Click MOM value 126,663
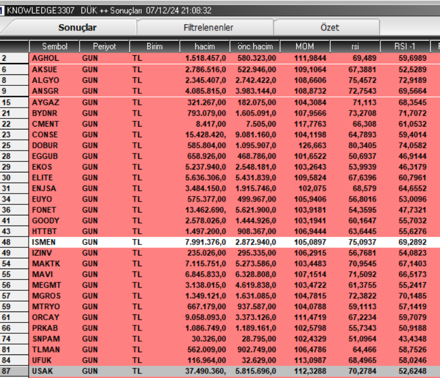440x378 pixels. (312, 145)
